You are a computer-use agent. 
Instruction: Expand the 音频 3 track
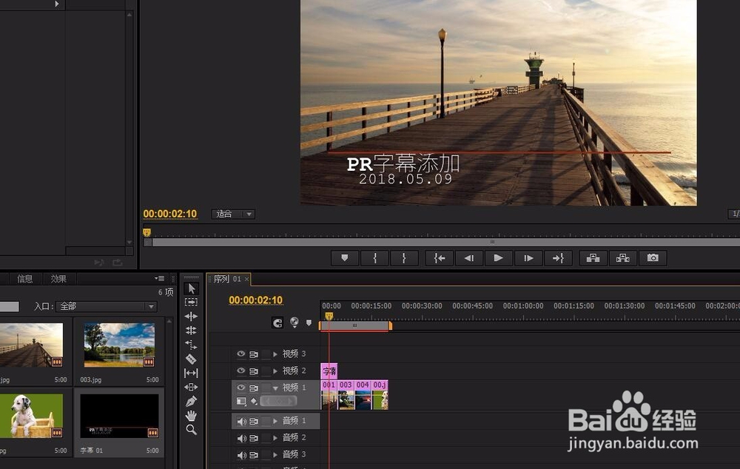(275, 455)
